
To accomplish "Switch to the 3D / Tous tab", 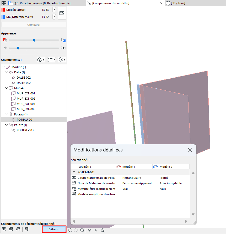I will tap(178, 3).
